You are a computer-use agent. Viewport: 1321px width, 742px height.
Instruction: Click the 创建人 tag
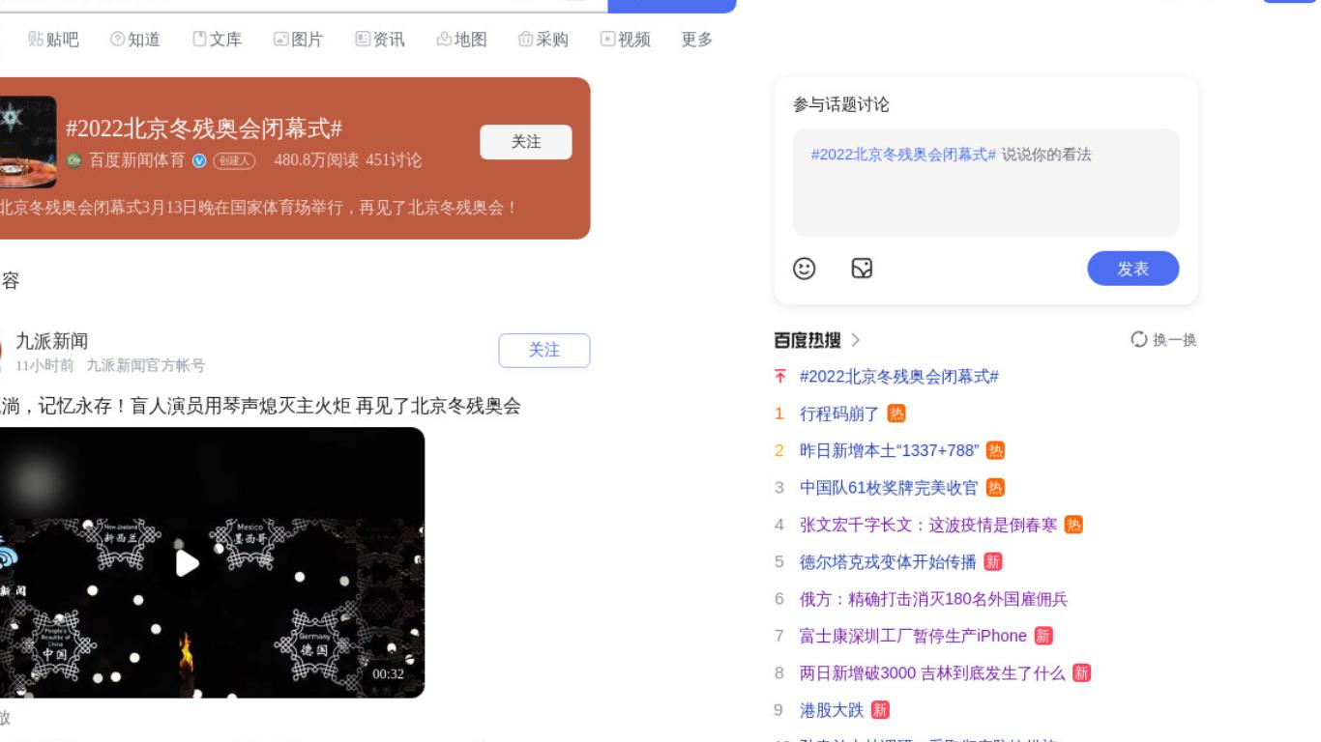[x=234, y=160]
